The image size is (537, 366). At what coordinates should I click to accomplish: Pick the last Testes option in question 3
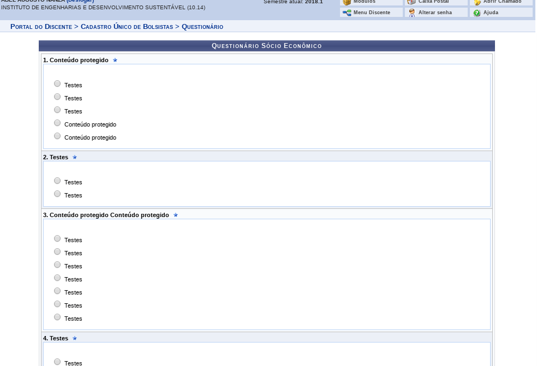tap(57, 317)
